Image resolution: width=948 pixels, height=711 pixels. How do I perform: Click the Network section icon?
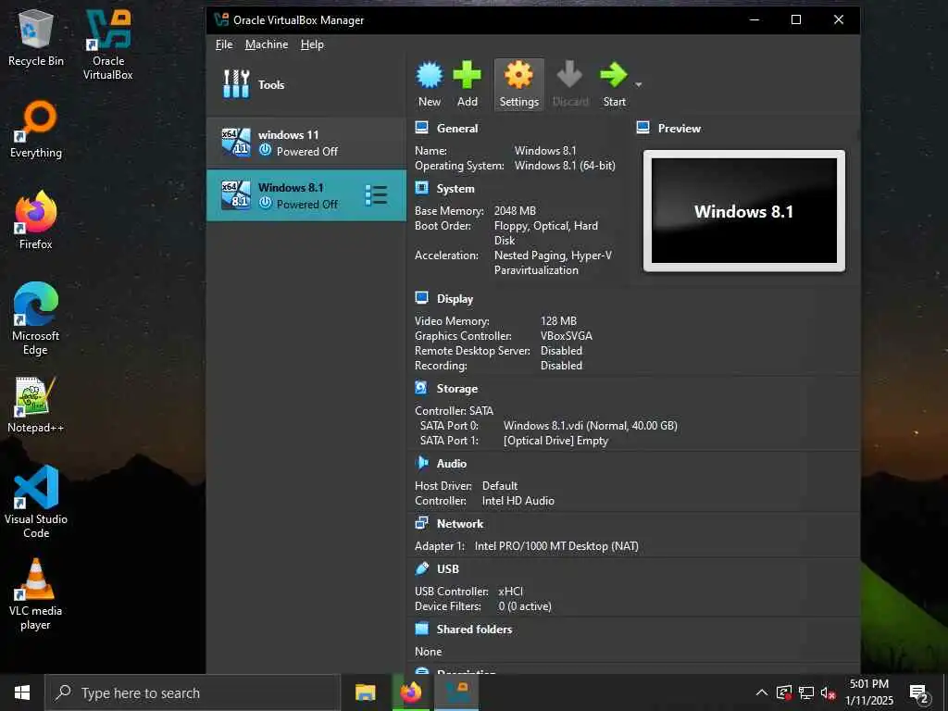click(x=421, y=524)
